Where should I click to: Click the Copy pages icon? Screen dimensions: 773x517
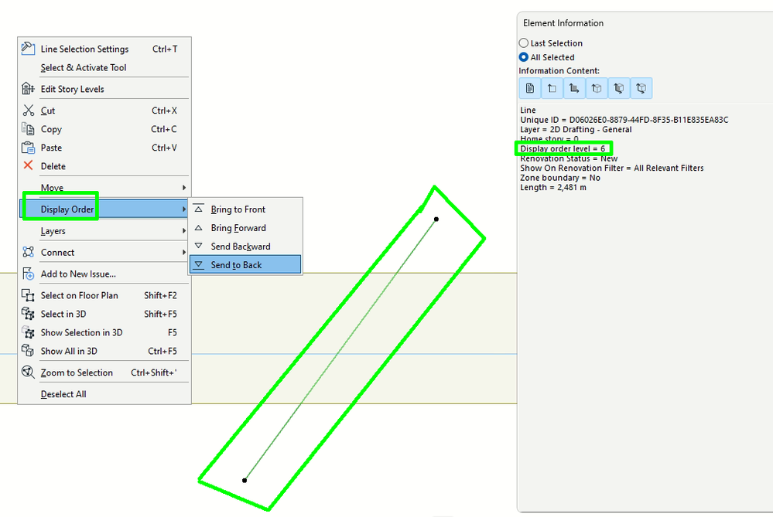click(x=27, y=129)
